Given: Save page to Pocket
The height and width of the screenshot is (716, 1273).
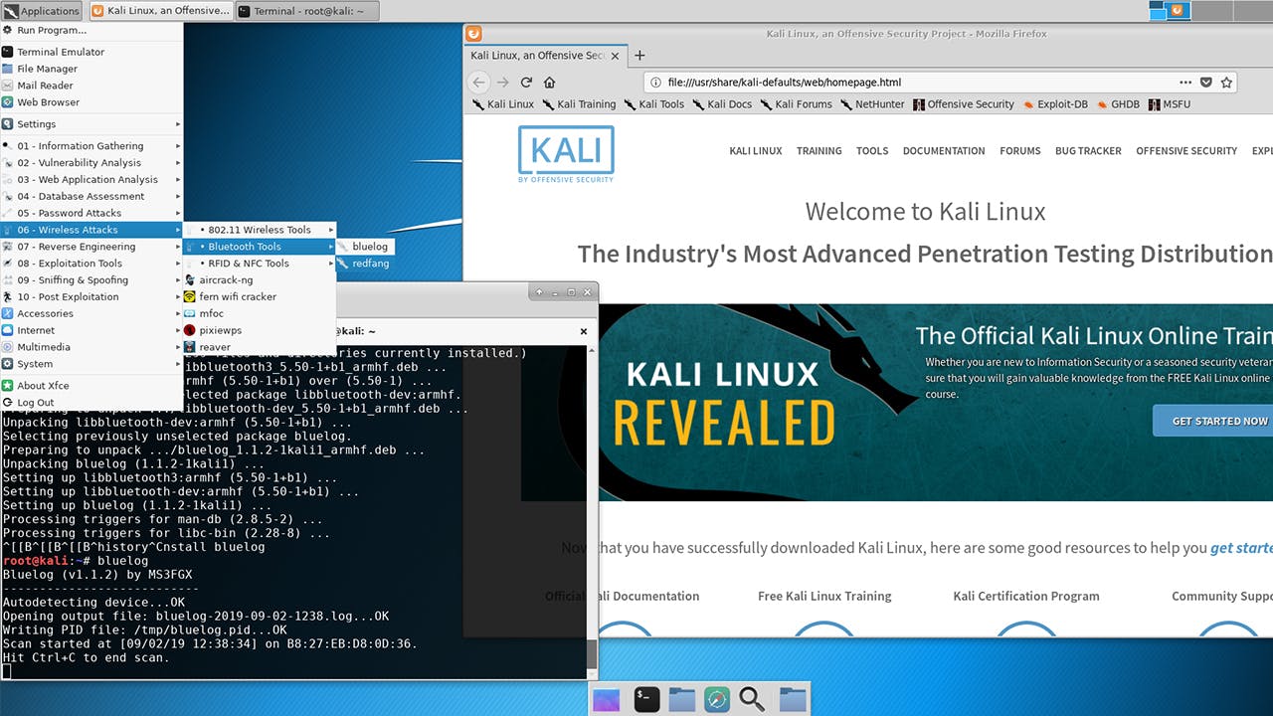Looking at the screenshot, I should (1206, 83).
